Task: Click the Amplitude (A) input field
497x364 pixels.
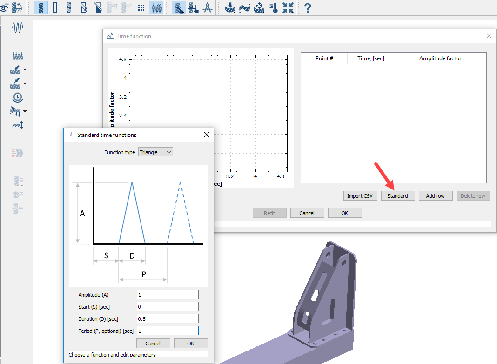Action: pyautogui.click(x=168, y=294)
